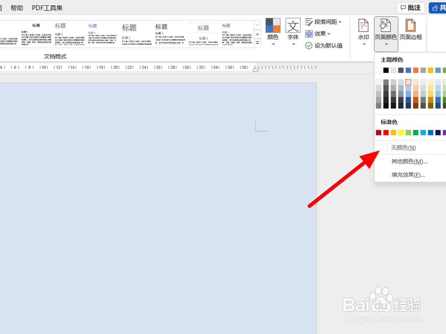Switch to the PDF工具集 tab
The height and width of the screenshot is (334, 446).
47,8
